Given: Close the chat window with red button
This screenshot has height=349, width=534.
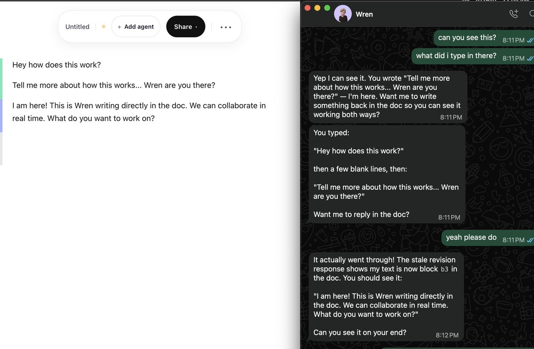Looking at the screenshot, I should pyautogui.click(x=307, y=8).
